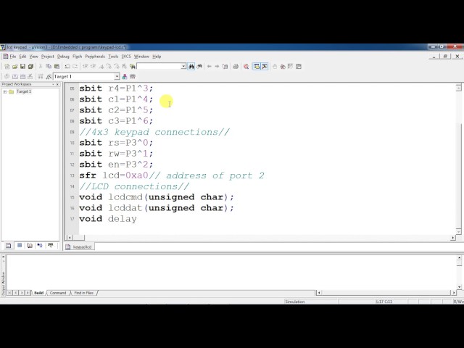Open the Regs tab icon in workspace
Viewport: 464px width, 348px height.
20,246
